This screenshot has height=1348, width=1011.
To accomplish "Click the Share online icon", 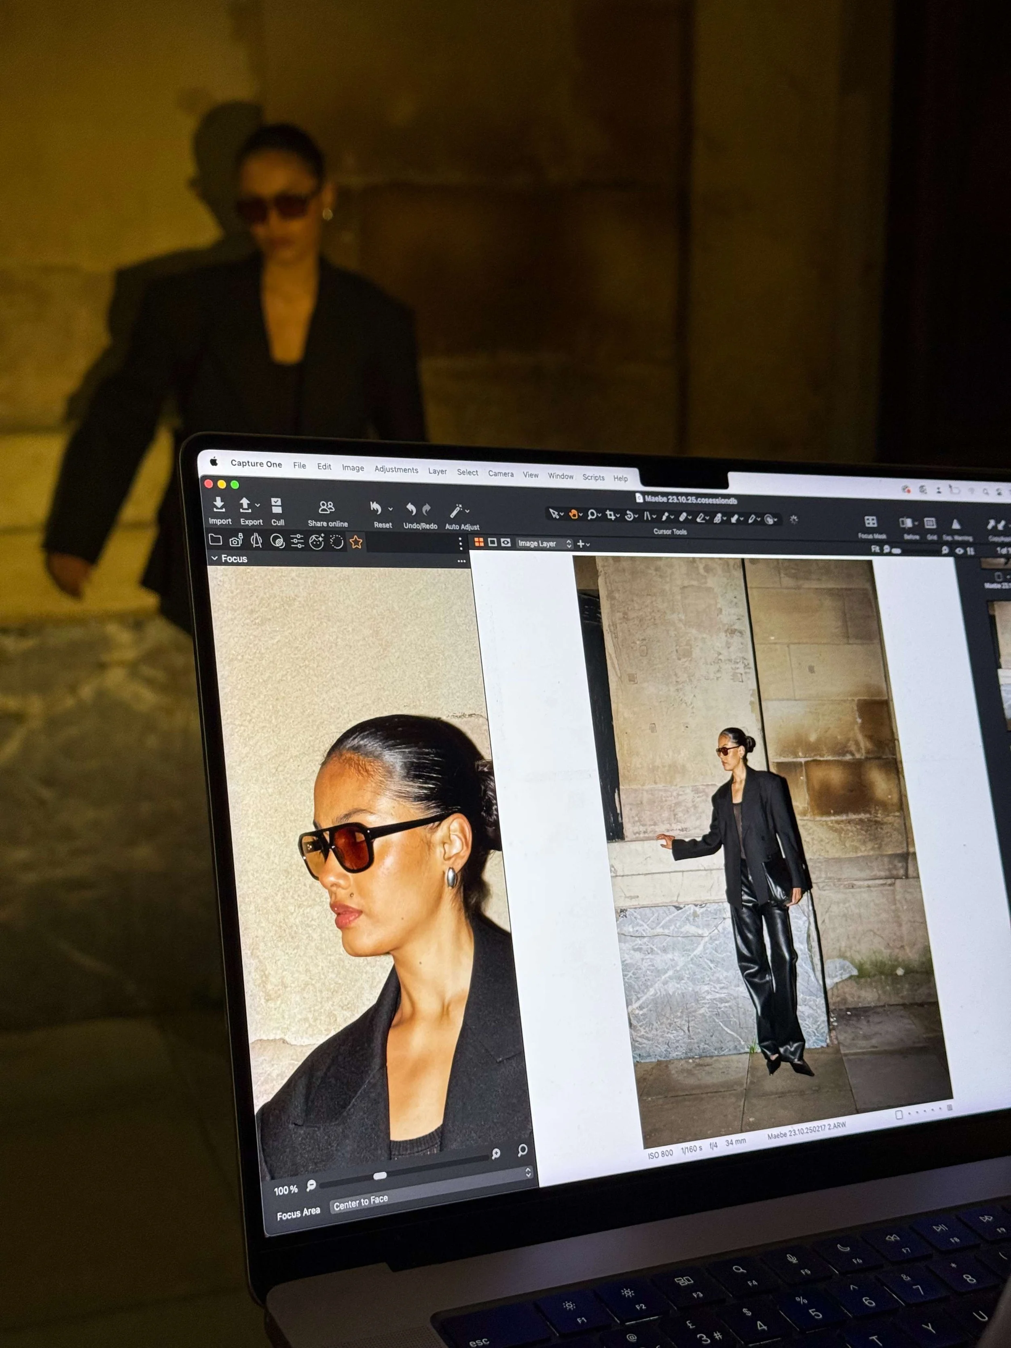I will tap(327, 508).
